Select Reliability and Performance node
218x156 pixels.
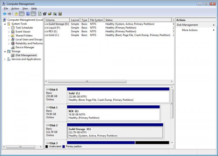[29, 43]
